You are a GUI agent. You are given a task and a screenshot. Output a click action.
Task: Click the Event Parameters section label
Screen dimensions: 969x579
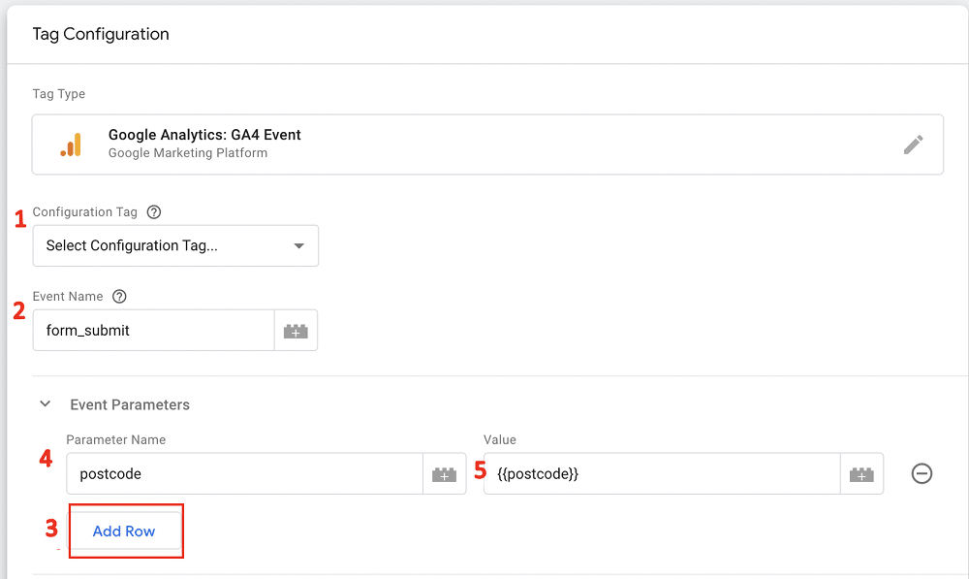(x=129, y=404)
